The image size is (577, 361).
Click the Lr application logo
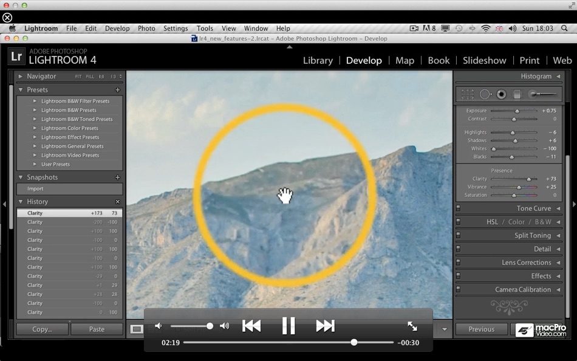point(16,57)
